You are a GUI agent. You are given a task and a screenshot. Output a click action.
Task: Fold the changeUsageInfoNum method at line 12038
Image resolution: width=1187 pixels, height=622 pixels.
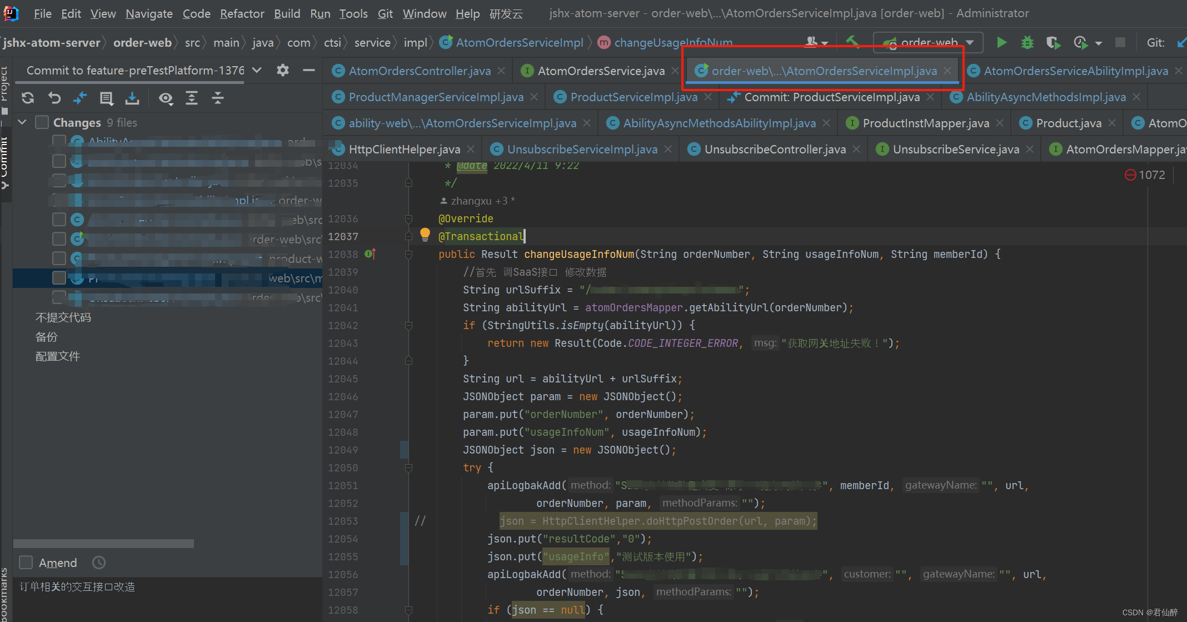pos(409,254)
